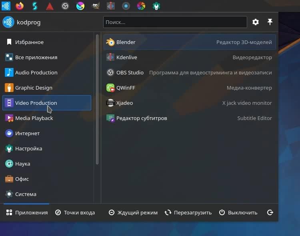Open Xjadeo video monitor
The height and width of the screenshot is (236, 300).
coord(190,103)
